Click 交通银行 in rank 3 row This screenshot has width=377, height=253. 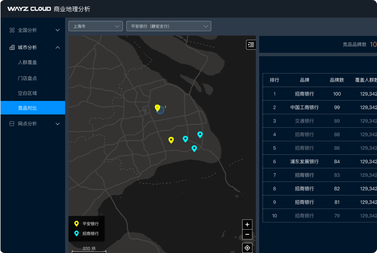305,121
